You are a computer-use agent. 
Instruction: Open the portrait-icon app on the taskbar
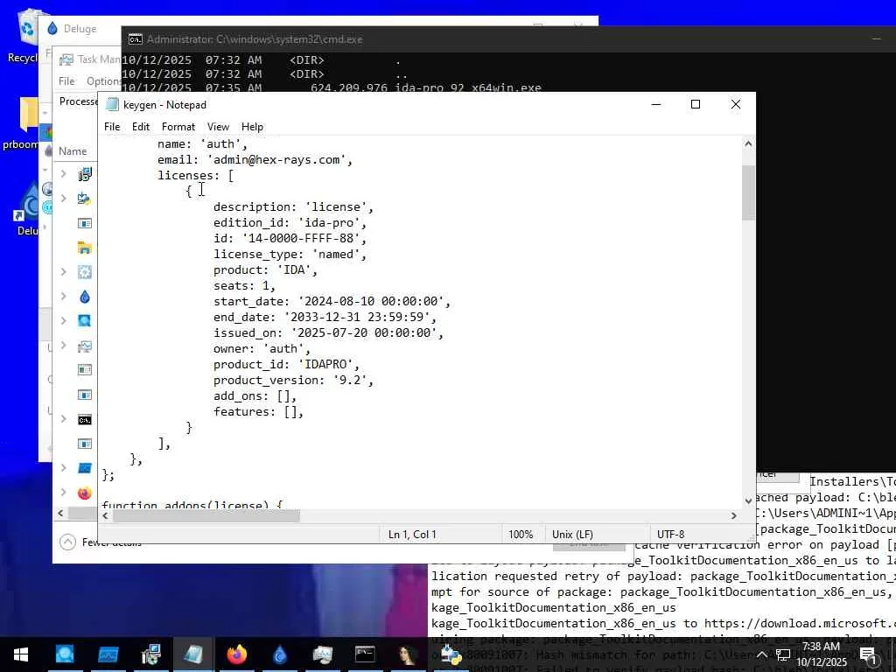tap(408, 654)
